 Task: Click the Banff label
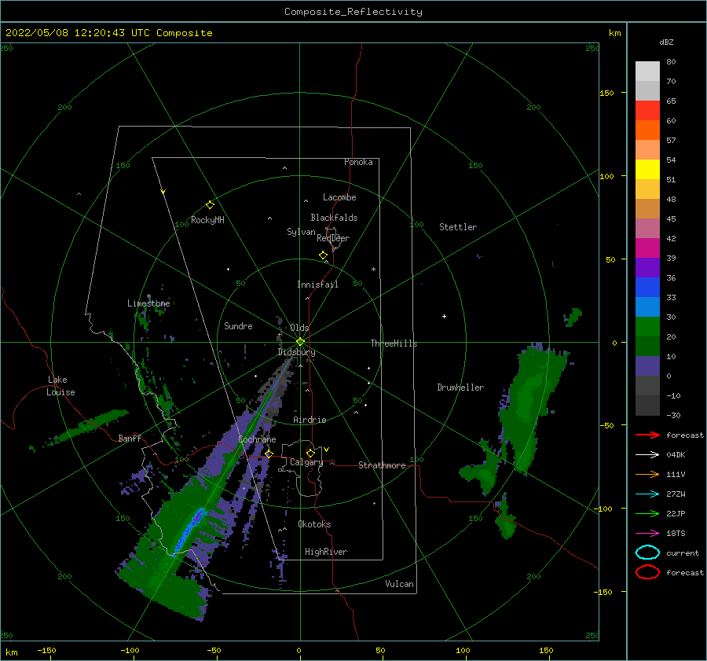(x=130, y=438)
